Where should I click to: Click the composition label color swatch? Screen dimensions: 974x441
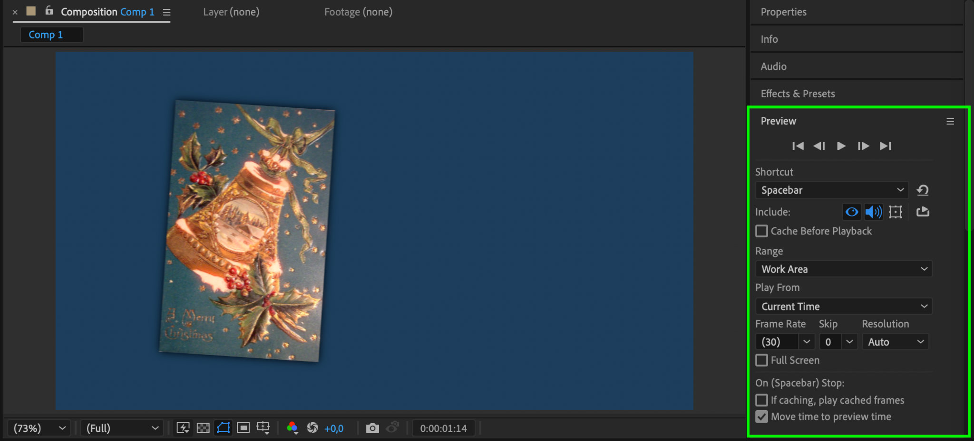coord(31,11)
